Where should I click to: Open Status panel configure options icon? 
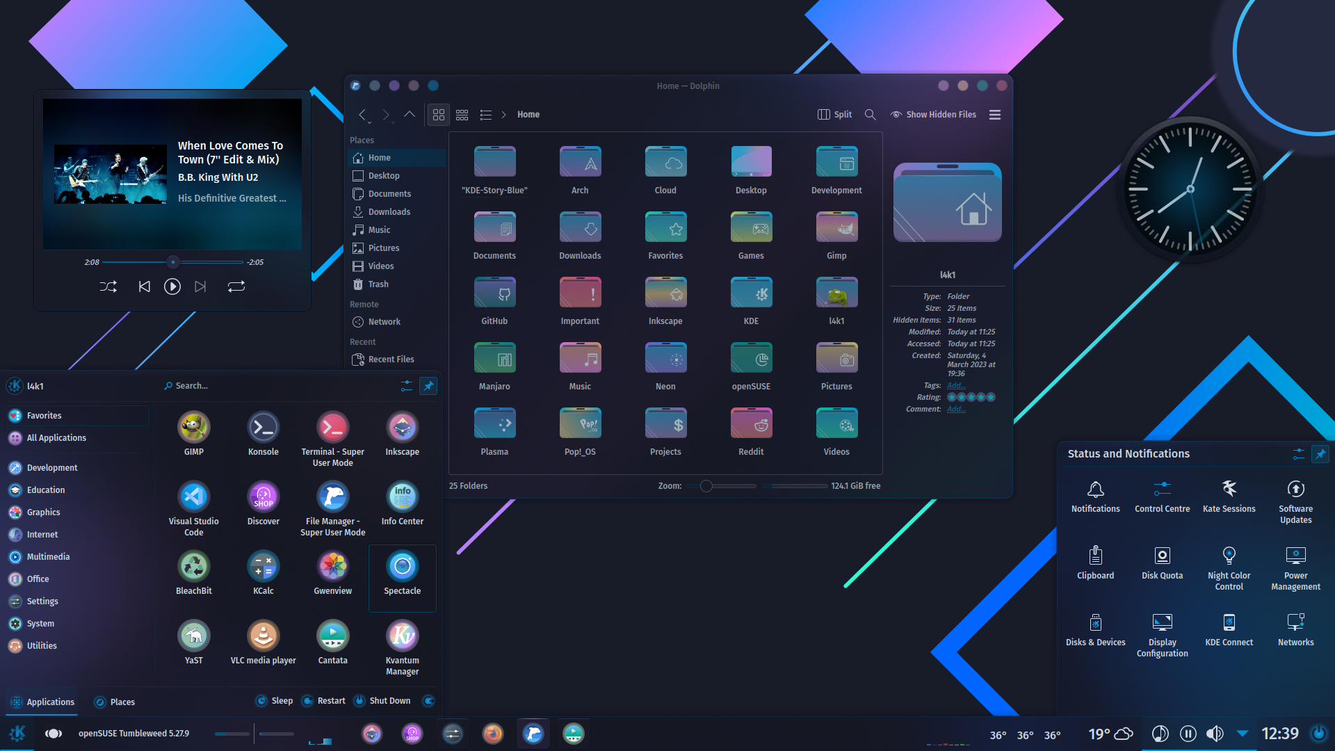tap(1298, 454)
